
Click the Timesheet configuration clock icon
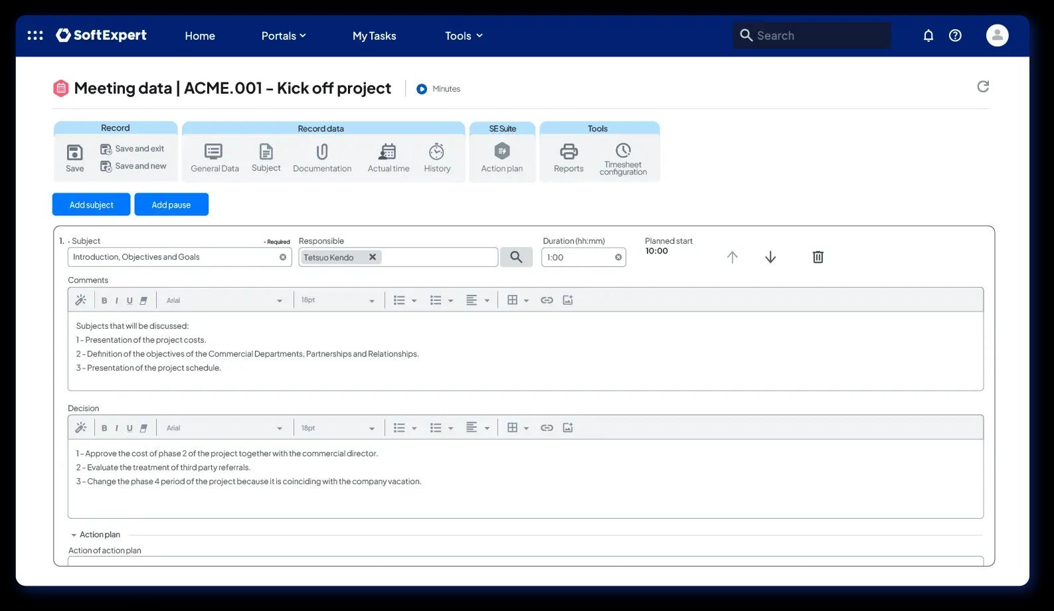[x=623, y=150]
